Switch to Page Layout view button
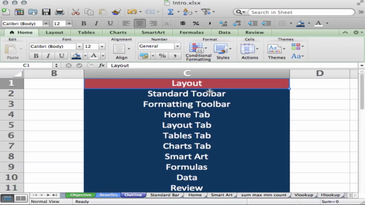This screenshot has width=365, height=205. click(x=21, y=198)
